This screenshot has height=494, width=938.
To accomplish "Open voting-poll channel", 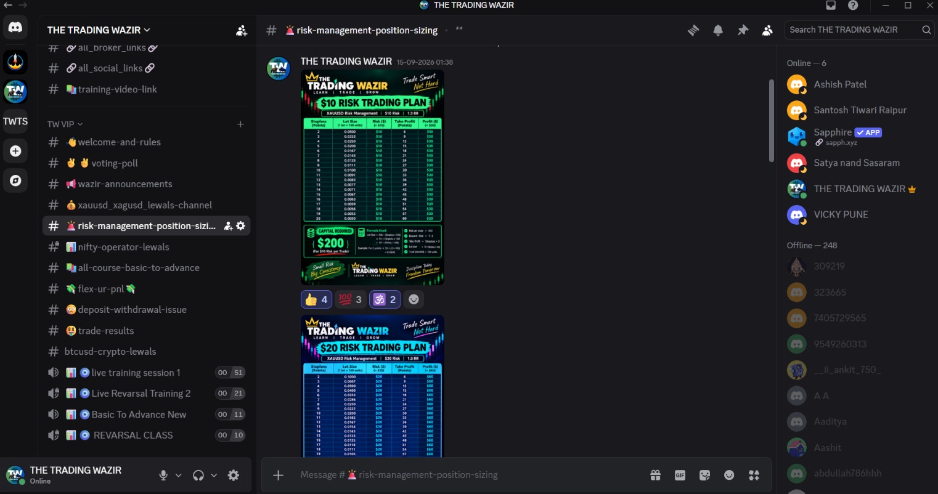I will click(x=146, y=163).
